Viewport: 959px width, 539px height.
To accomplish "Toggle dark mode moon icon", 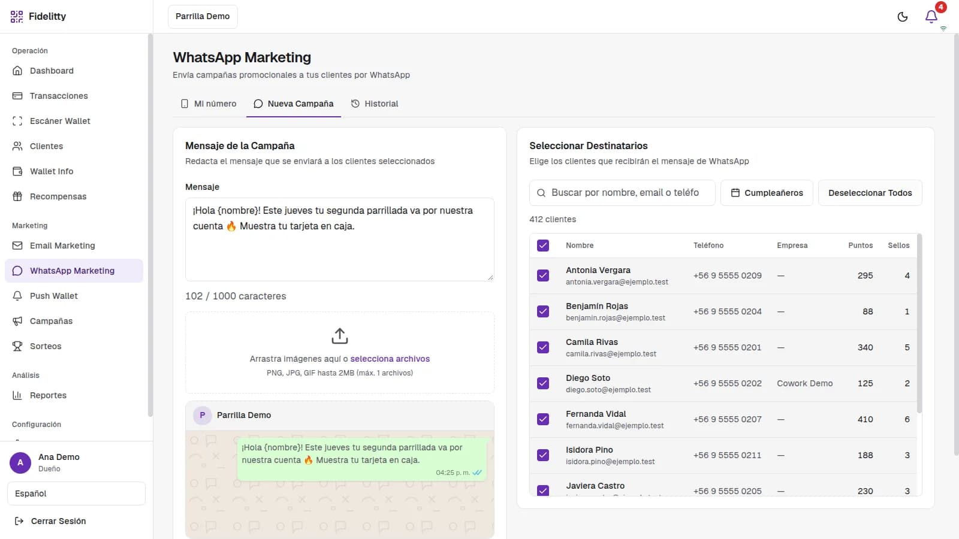I will coord(903,17).
